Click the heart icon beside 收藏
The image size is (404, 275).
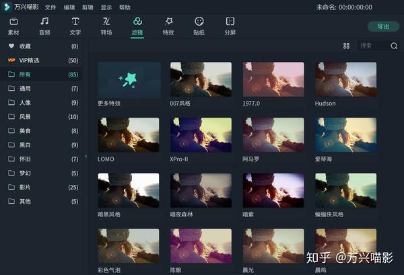pyautogui.click(x=11, y=46)
